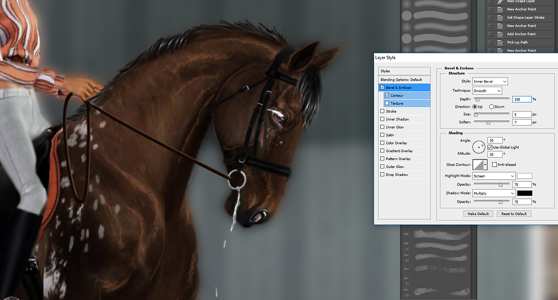558x300 pixels.
Task: Click the Depth percentage field
Action: [x=522, y=99]
